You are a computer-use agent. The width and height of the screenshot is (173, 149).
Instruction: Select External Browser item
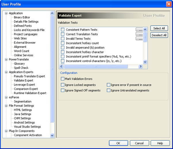pyautogui.click(x=25, y=43)
